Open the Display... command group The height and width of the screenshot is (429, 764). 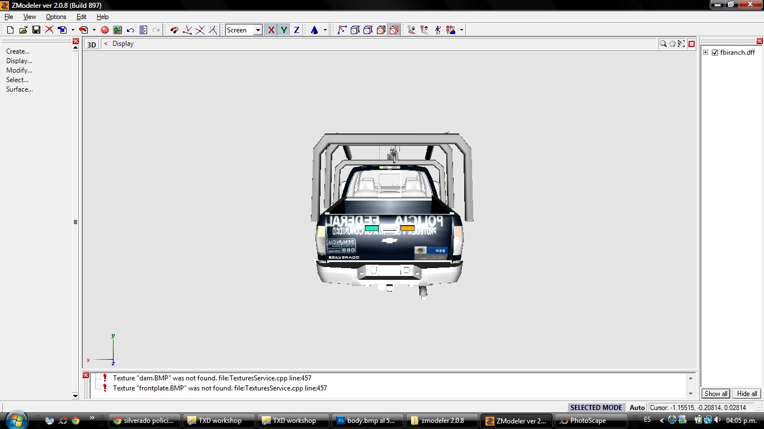19,61
